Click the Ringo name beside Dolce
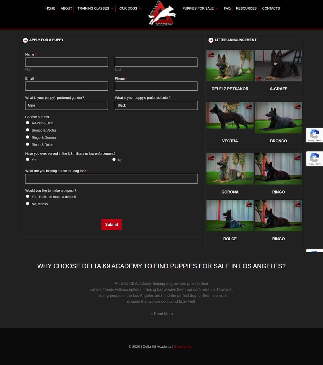 pyautogui.click(x=278, y=239)
